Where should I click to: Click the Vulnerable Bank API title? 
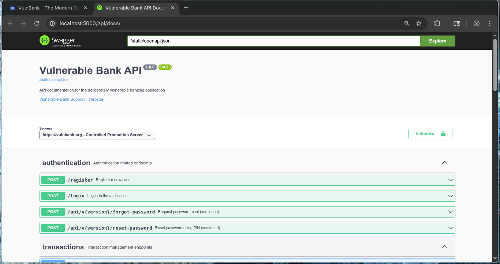coord(90,70)
